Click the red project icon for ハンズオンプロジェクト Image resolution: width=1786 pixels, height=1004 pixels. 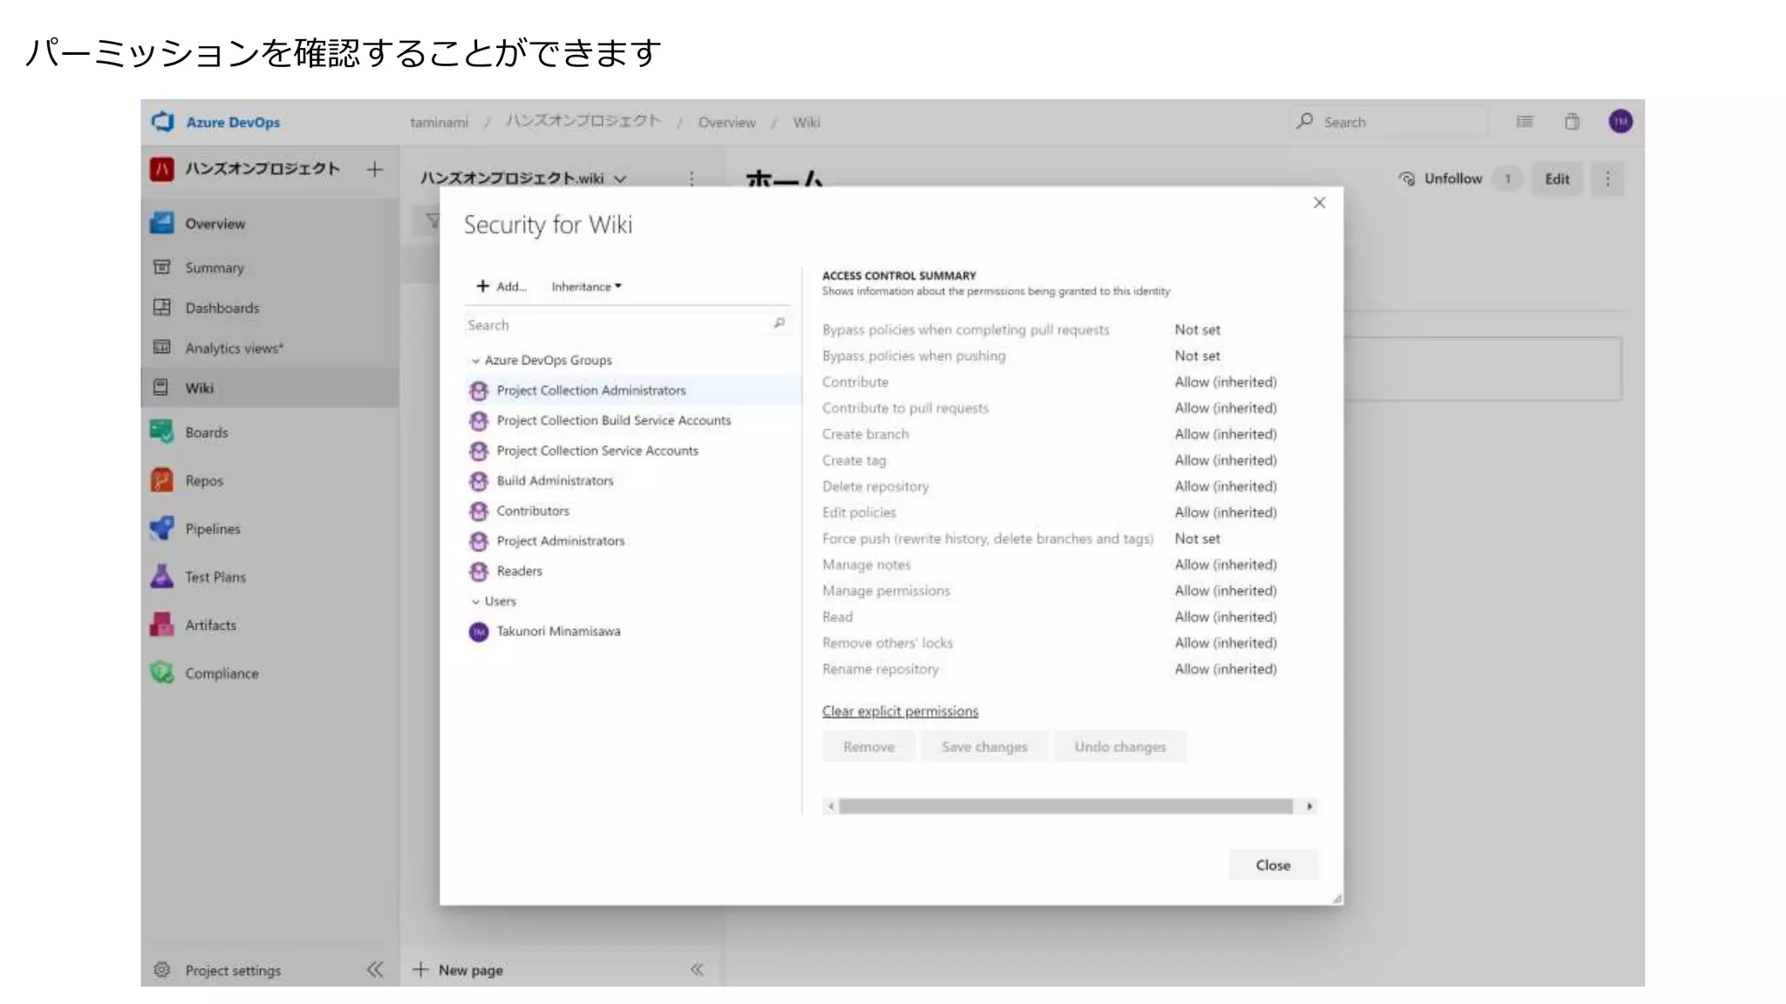[x=162, y=169]
